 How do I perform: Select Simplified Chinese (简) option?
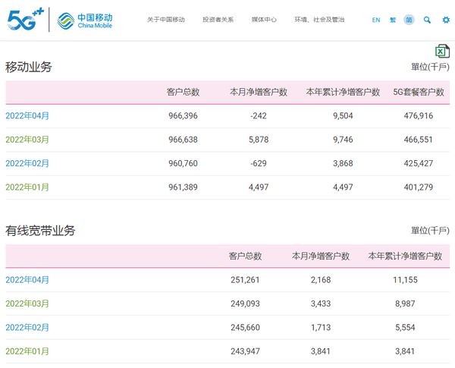tap(409, 20)
